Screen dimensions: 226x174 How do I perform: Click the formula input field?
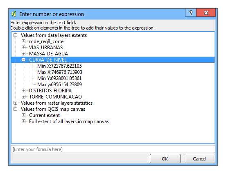coord(113,149)
